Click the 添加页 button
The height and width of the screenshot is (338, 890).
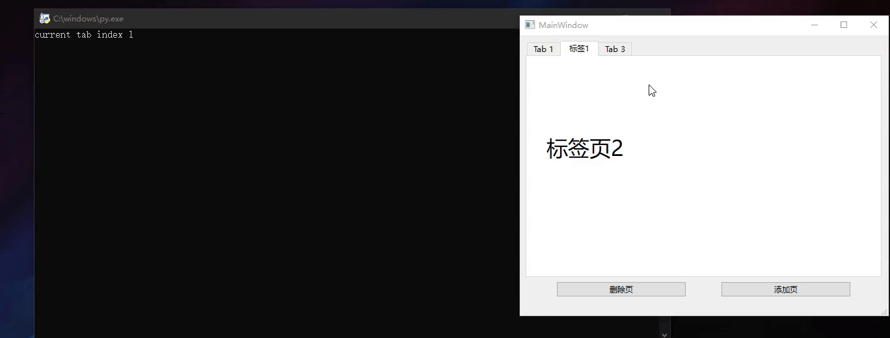click(786, 289)
